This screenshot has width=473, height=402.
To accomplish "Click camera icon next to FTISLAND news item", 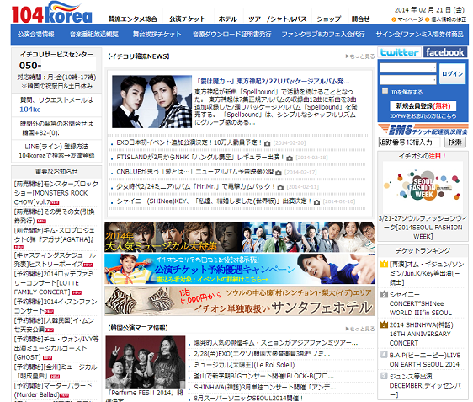I will pyautogui.click(x=290, y=158).
